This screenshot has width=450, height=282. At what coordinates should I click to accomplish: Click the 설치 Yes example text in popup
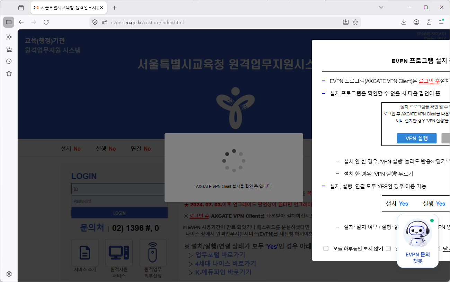coord(397,204)
